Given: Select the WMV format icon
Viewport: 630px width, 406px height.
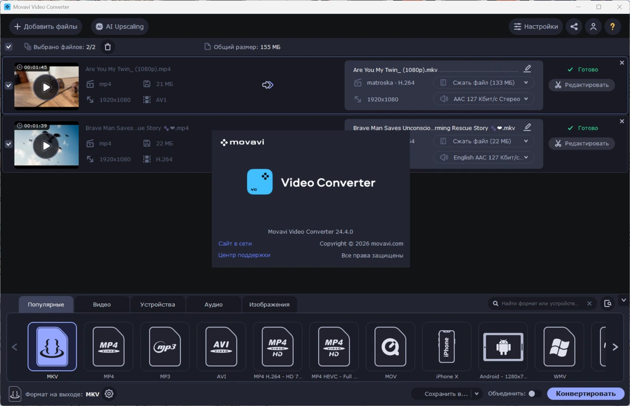Looking at the screenshot, I should click(x=559, y=347).
